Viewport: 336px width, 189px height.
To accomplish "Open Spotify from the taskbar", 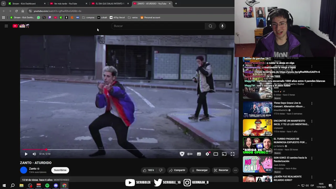I will coord(47,186).
